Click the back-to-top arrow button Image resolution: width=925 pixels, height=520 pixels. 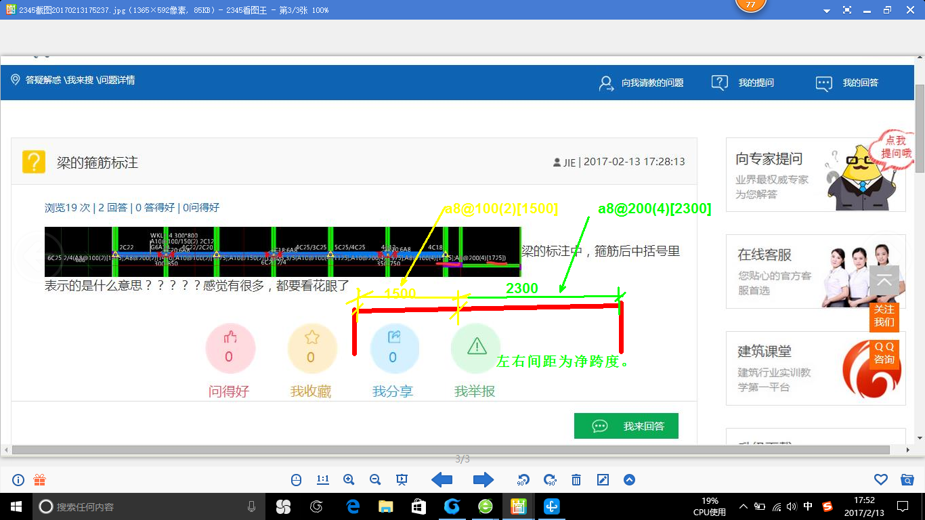click(x=884, y=280)
